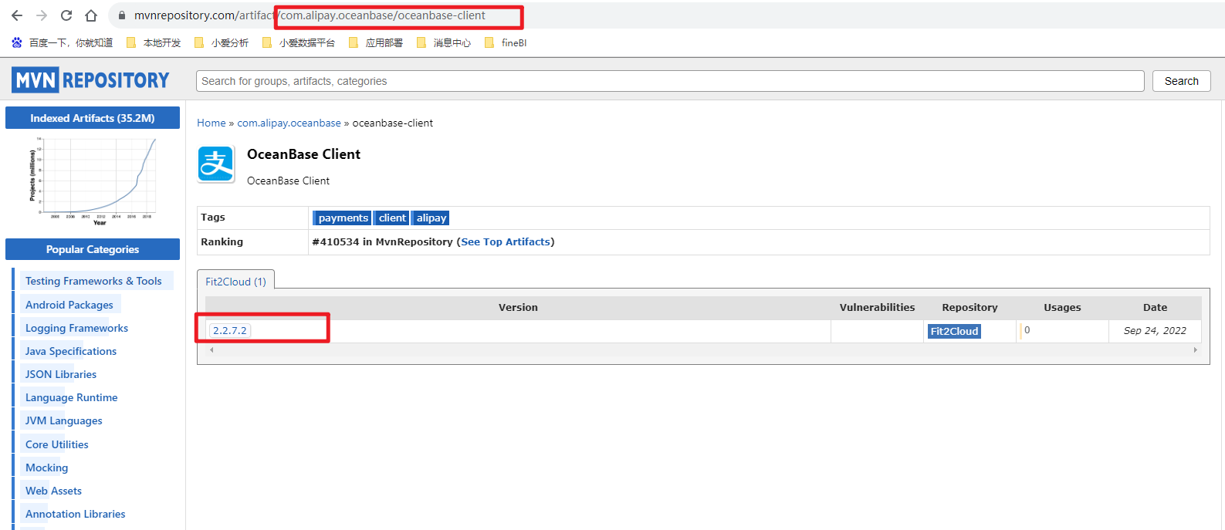Click the table scroll-right arrow

(x=1195, y=350)
